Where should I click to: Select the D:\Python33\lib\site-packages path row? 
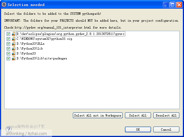[42, 58]
